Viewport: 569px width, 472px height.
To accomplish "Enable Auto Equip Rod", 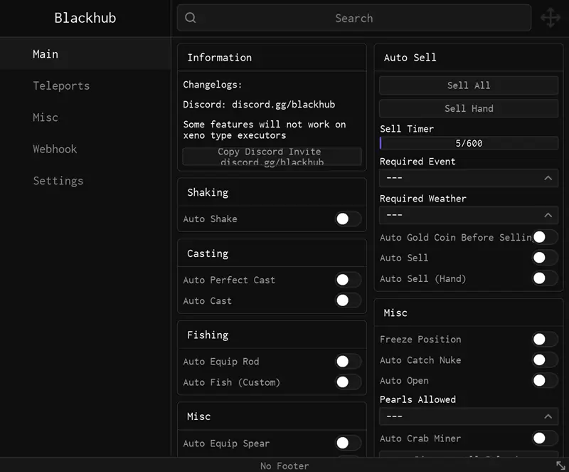I will [348, 361].
